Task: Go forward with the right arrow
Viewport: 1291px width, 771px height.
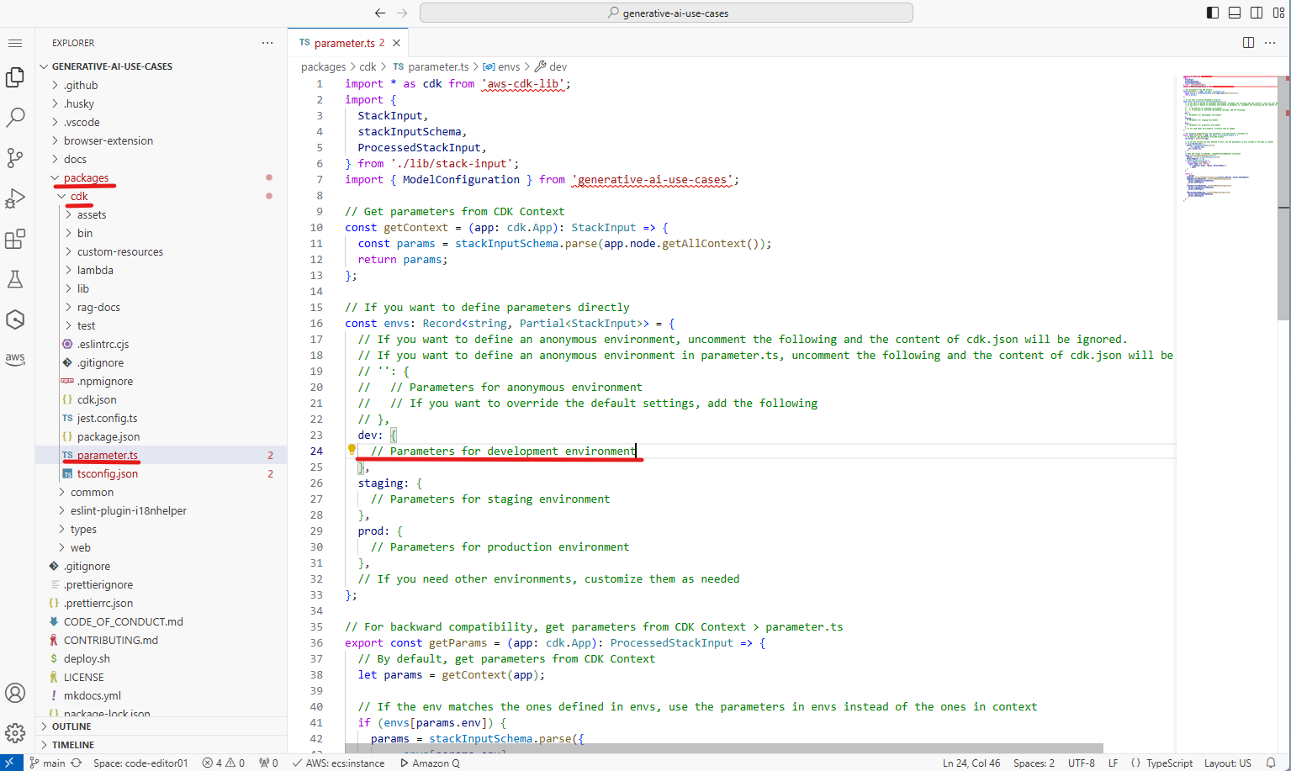Action: tap(402, 13)
